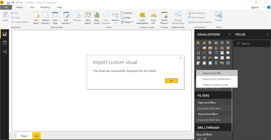The height and width of the screenshot is (140, 271).
Task: Select the Pie chart visual
Action: coord(210,53)
